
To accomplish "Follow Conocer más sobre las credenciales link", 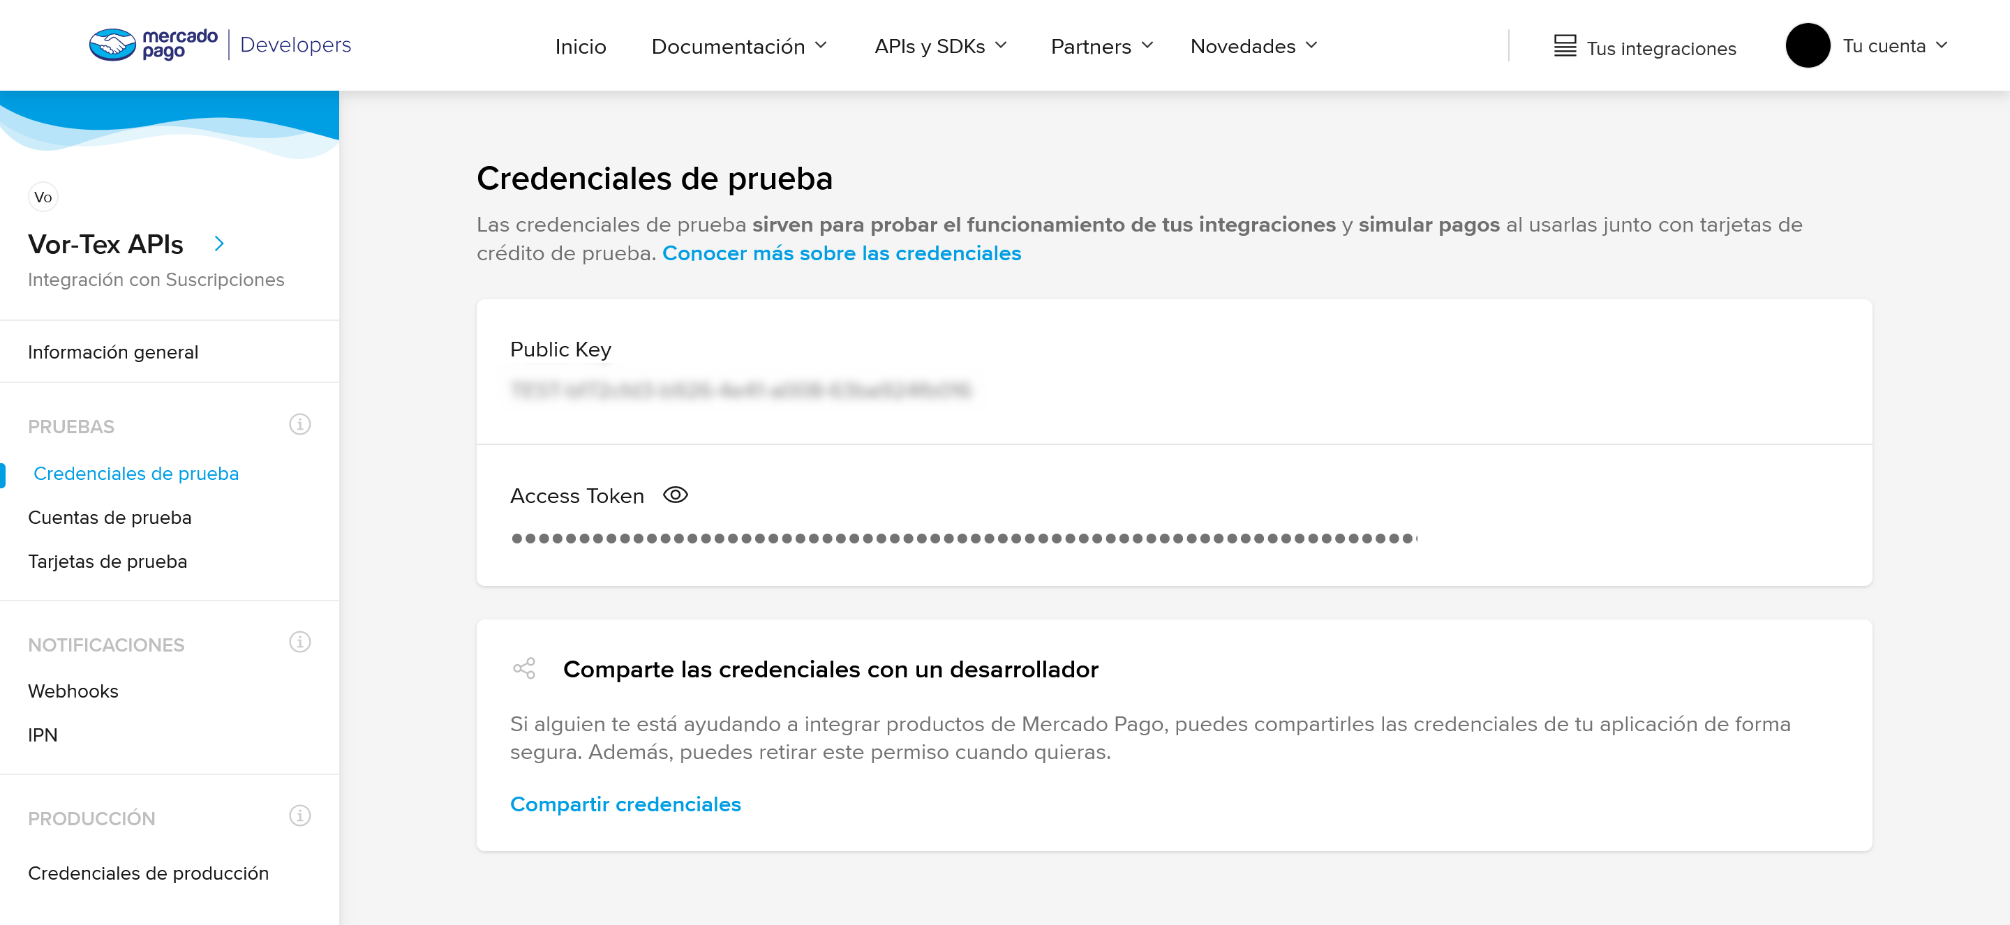I will [x=841, y=253].
